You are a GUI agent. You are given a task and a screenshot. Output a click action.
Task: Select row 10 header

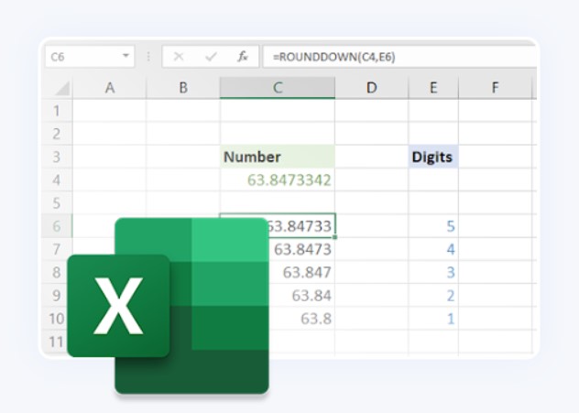57,319
